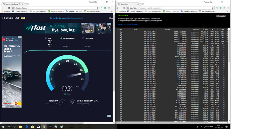Open Task View on taskbar
Screen dimensions: 275x129
point(15,127)
